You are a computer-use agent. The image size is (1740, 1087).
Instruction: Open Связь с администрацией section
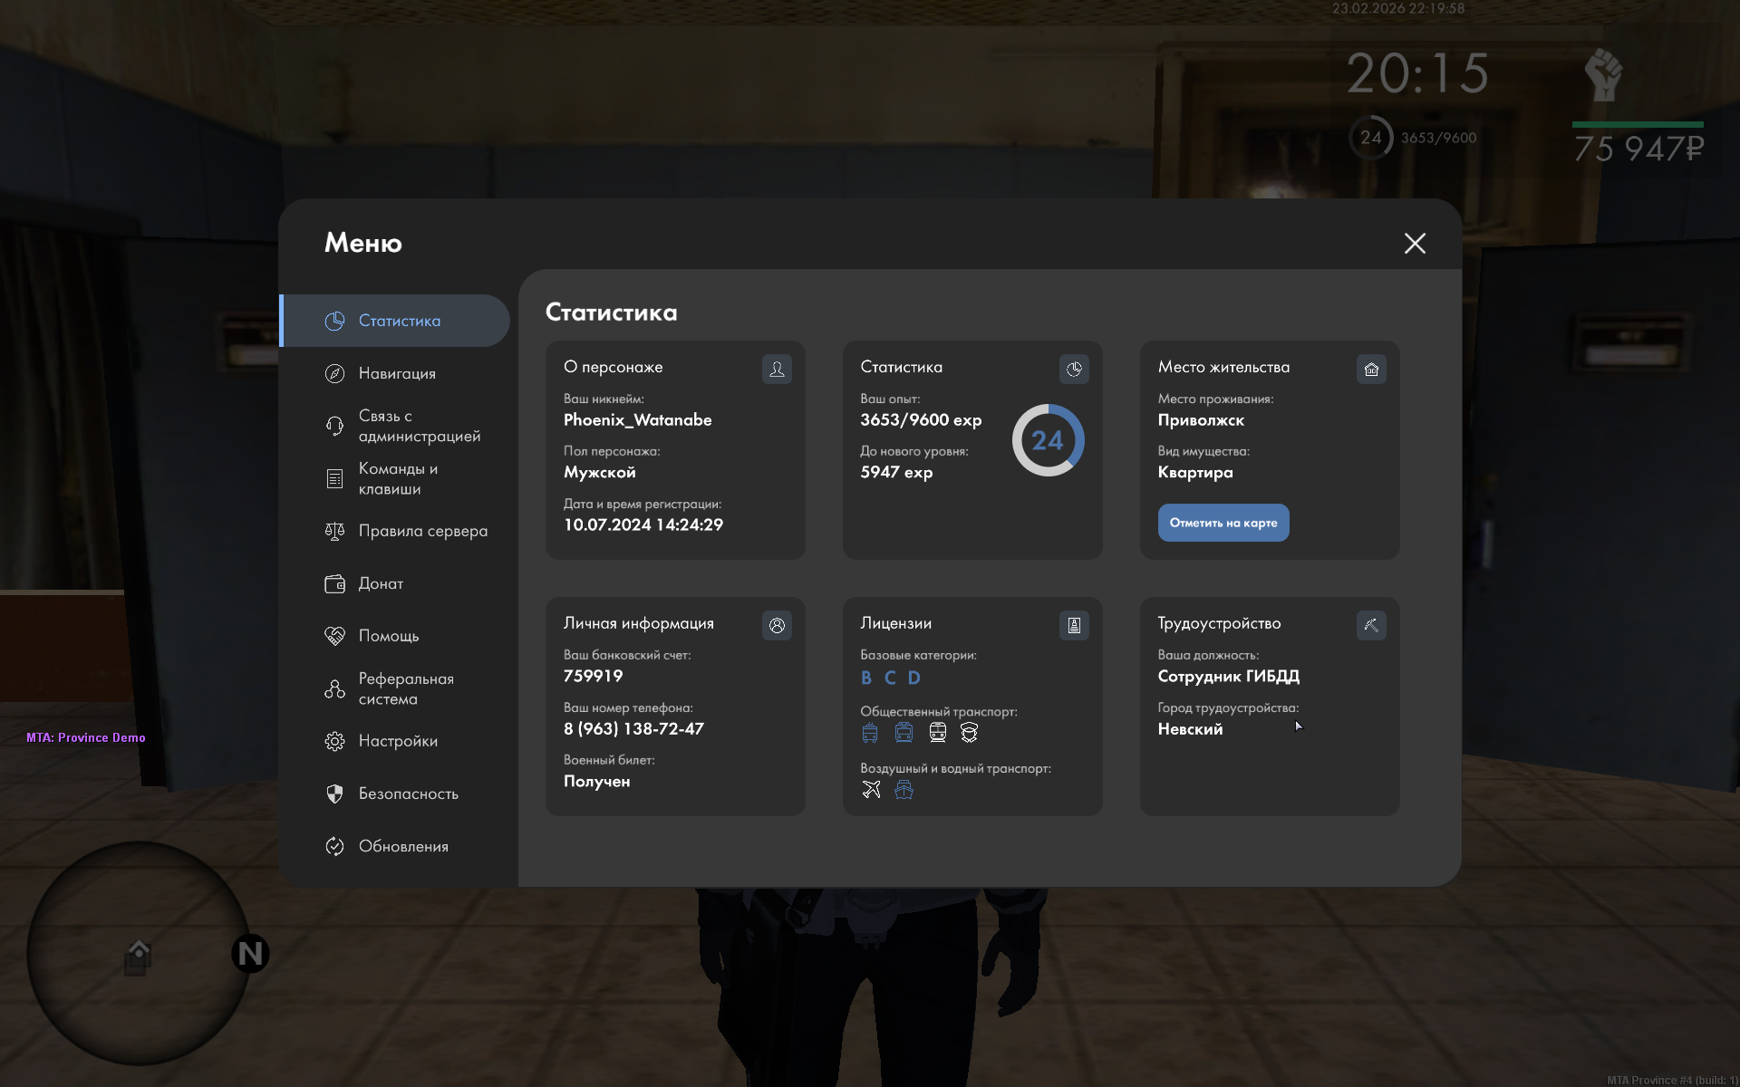419,426
